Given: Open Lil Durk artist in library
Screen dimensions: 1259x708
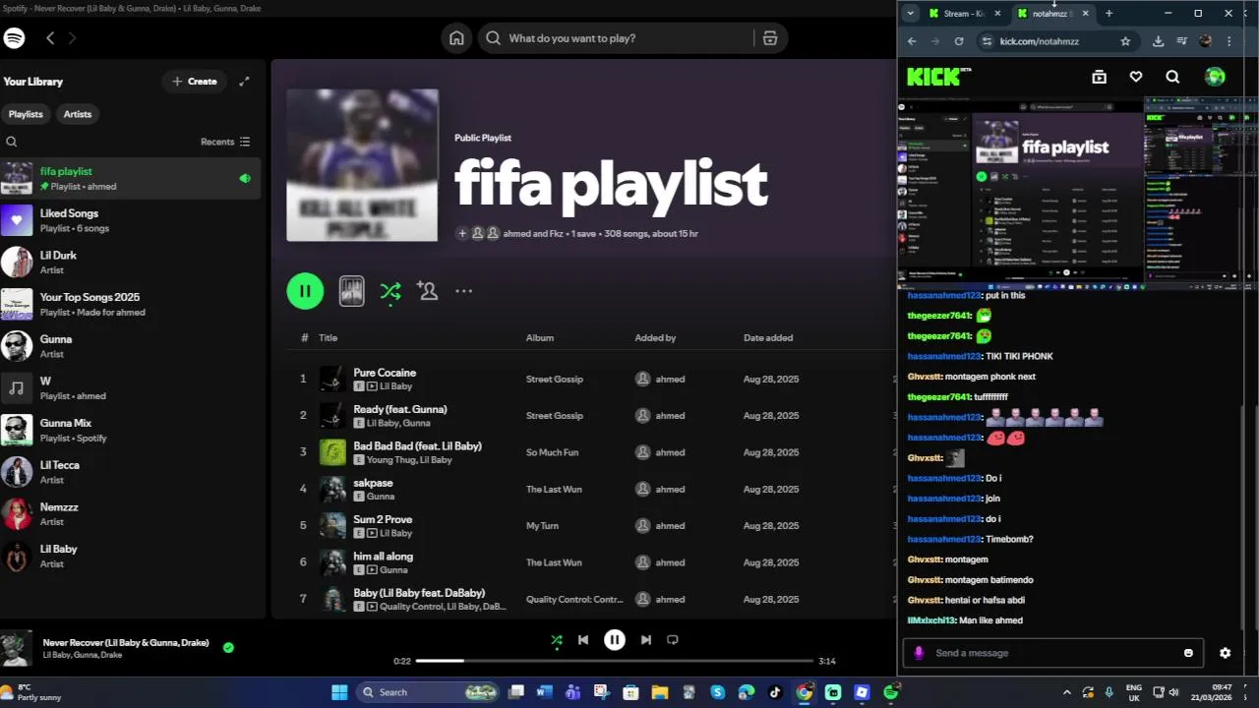Looking at the screenshot, I should coord(130,263).
